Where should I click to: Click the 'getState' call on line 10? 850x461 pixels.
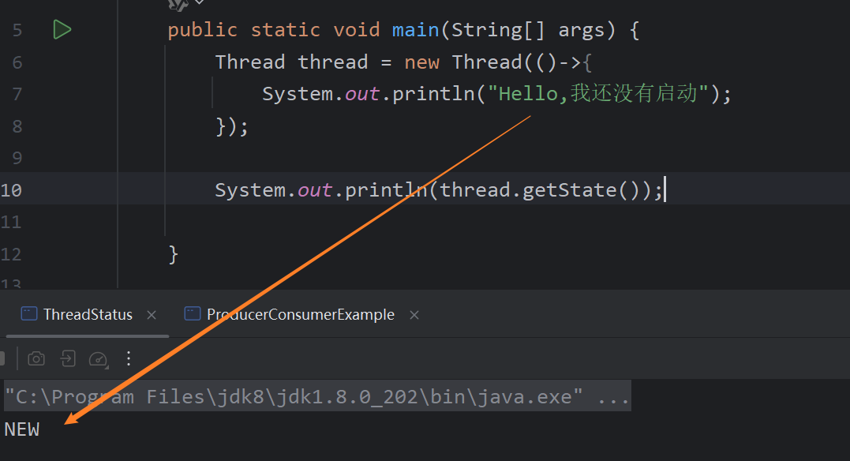569,190
